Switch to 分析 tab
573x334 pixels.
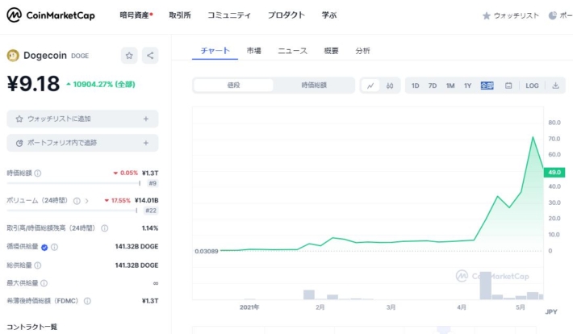pos(362,51)
